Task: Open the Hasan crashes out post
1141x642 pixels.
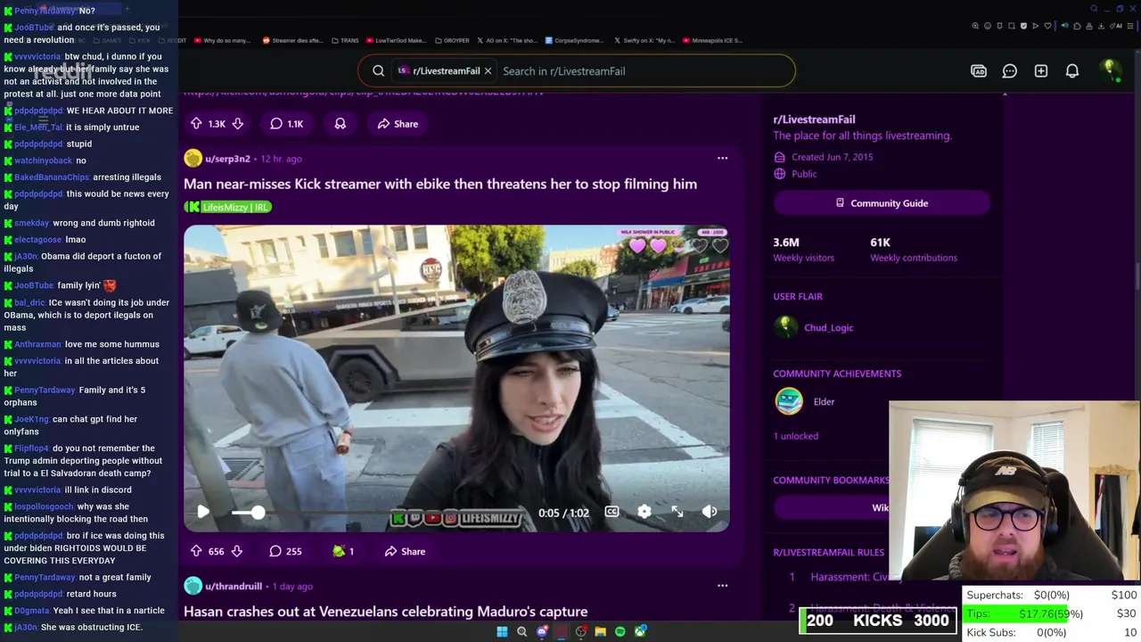Action: coord(385,612)
